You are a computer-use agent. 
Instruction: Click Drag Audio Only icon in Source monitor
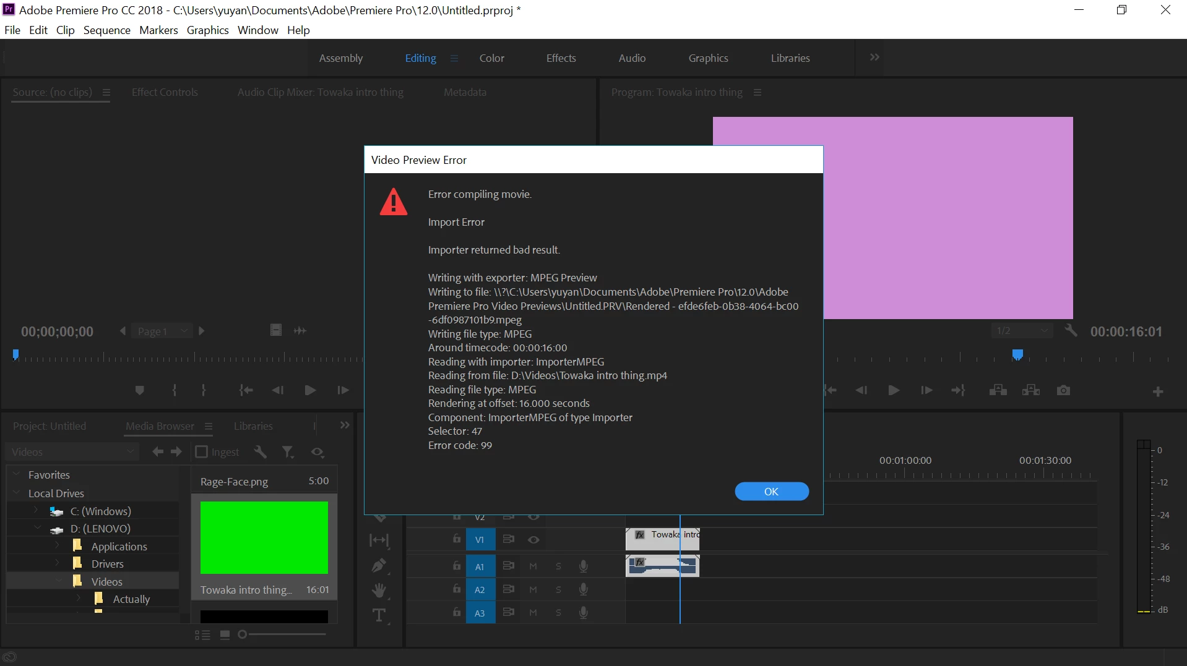[300, 331]
